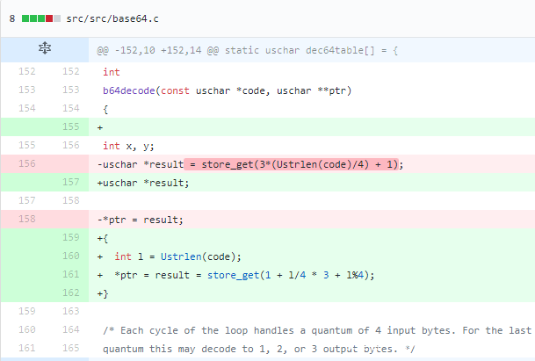The height and width of the screenshot is (361, 535).
Task: Select the hunk header starting with @@ -152,10
Action: [248, 51]
